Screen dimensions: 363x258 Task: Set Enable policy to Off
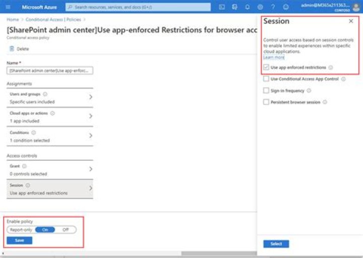[66, 230]
